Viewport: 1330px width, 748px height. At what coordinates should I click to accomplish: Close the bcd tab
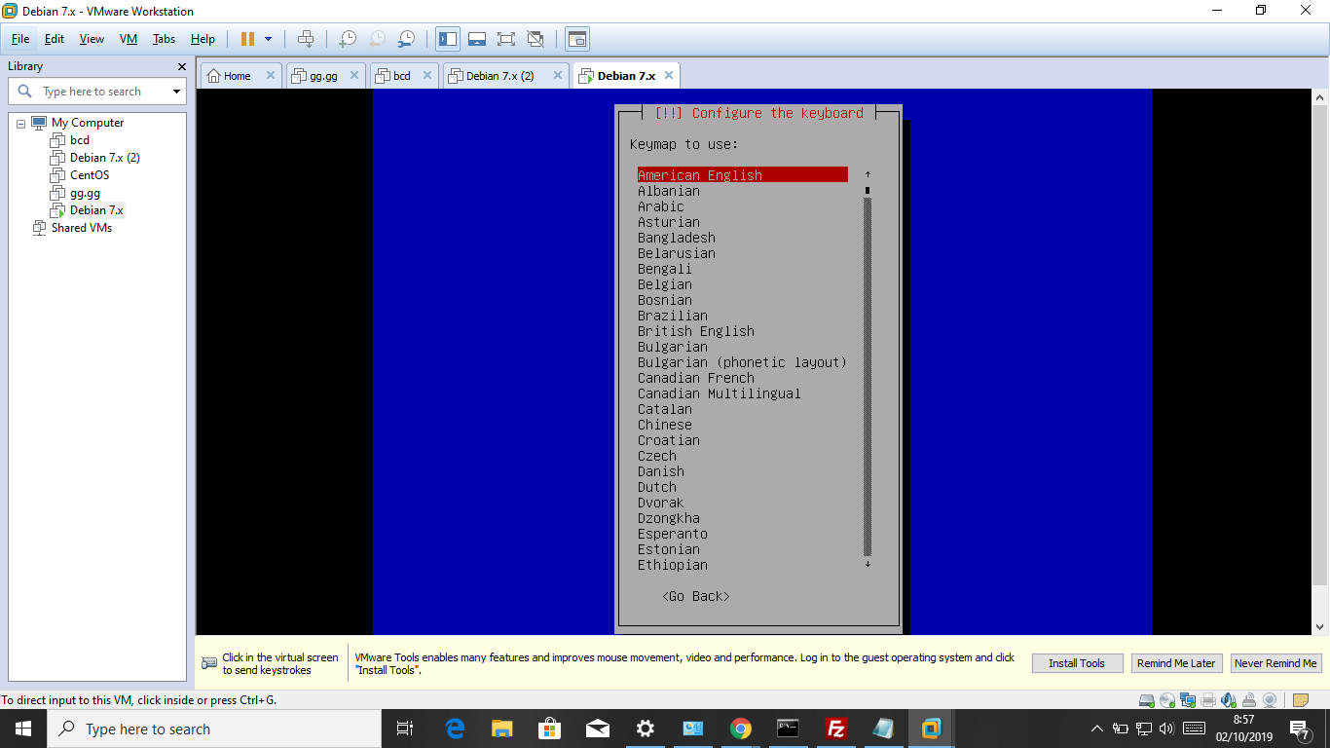(426, 75)
